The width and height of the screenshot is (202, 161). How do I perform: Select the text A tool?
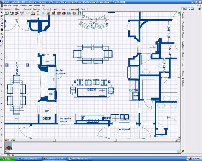click(x=2, y=34)
